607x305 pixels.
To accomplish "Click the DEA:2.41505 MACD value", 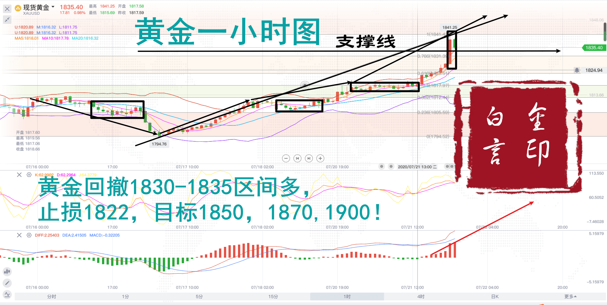I will coord(74,235).
